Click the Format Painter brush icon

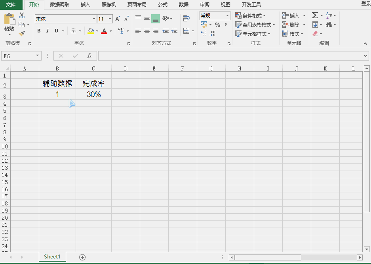click(x=23, y=33)
